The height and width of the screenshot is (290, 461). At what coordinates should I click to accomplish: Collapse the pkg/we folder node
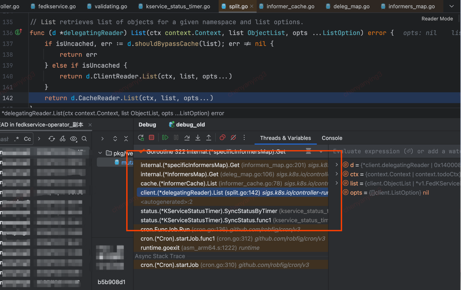pos(100,153)
